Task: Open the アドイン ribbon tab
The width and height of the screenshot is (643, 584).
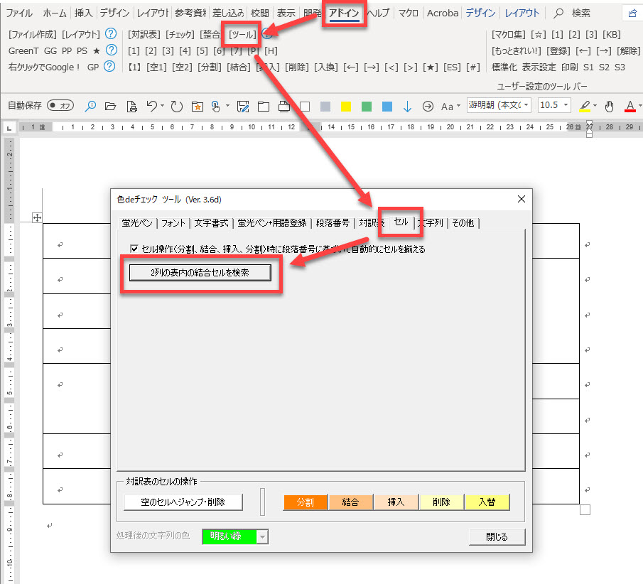Action: pyautogui.click(x=344, y=13)
